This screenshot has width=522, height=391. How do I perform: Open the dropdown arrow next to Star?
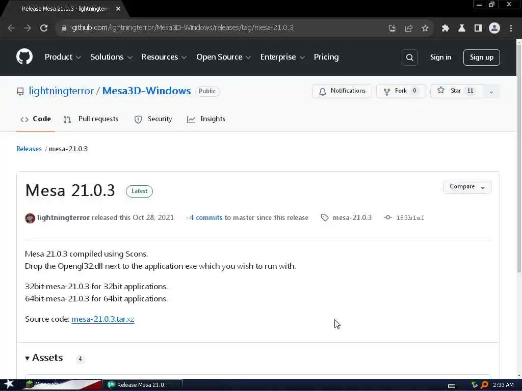(x=491, y=92)
